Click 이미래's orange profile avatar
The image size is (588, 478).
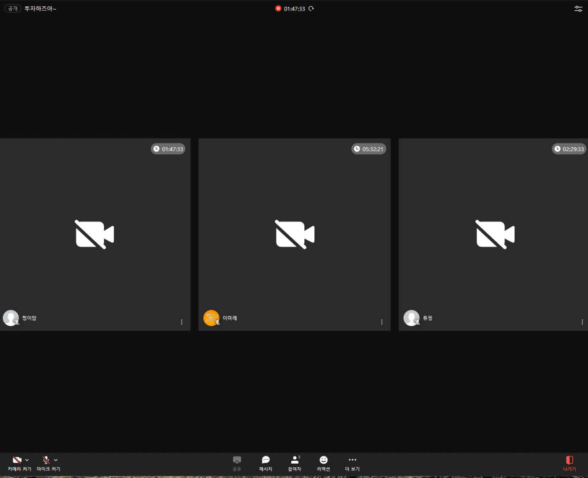(211, 318)
